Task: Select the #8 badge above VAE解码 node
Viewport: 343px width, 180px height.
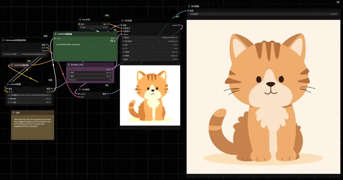Action: [x=107, y=86]
